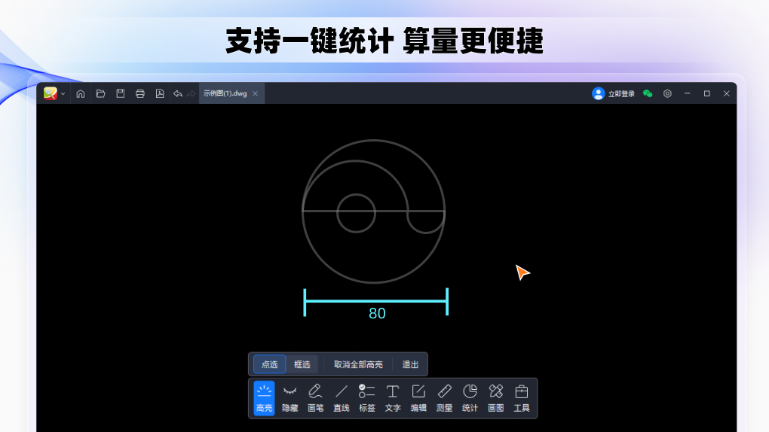Screen dimensions: 769x432
Task: Open the 标签 tag tool
Action: 367,398
